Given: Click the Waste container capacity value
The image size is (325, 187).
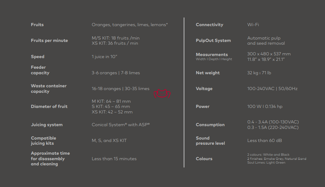Looking at the screenshot, I should [x=121, y=89].
